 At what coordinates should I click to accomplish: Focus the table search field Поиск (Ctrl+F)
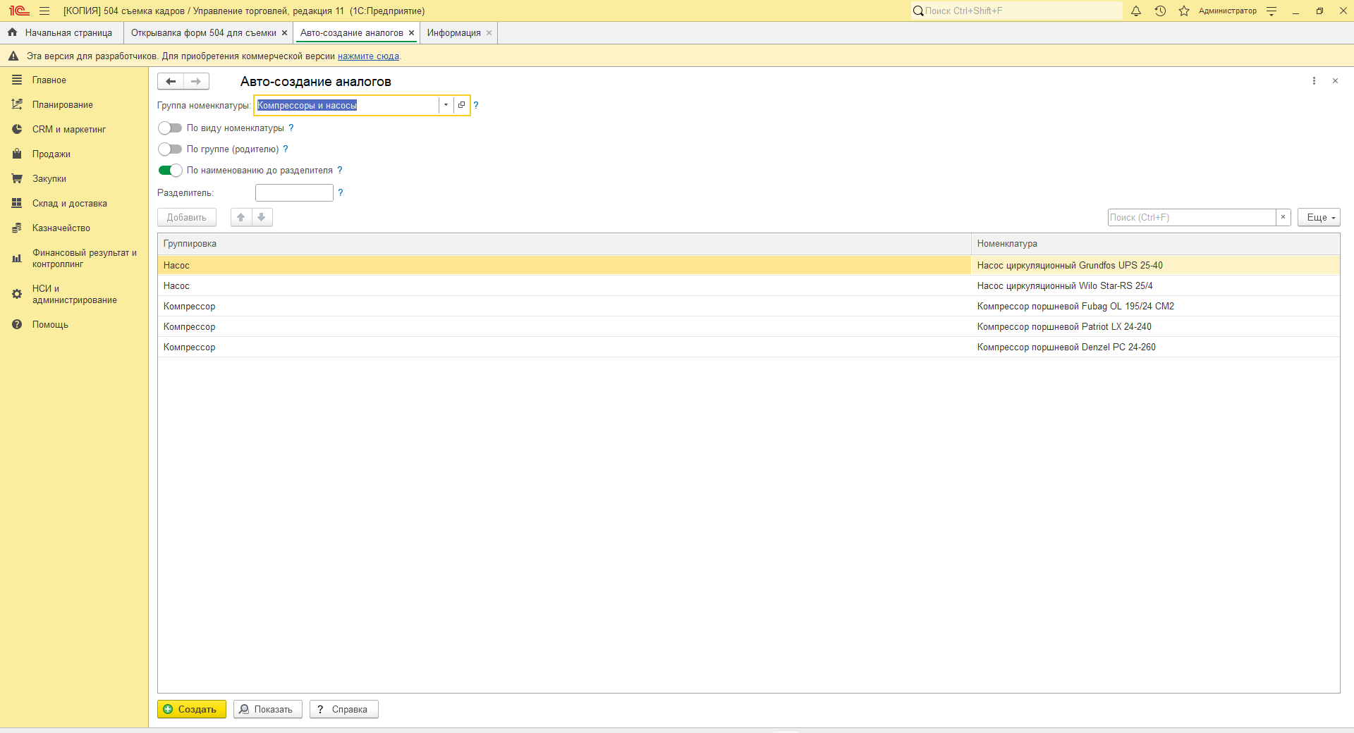pos(1192,217)
